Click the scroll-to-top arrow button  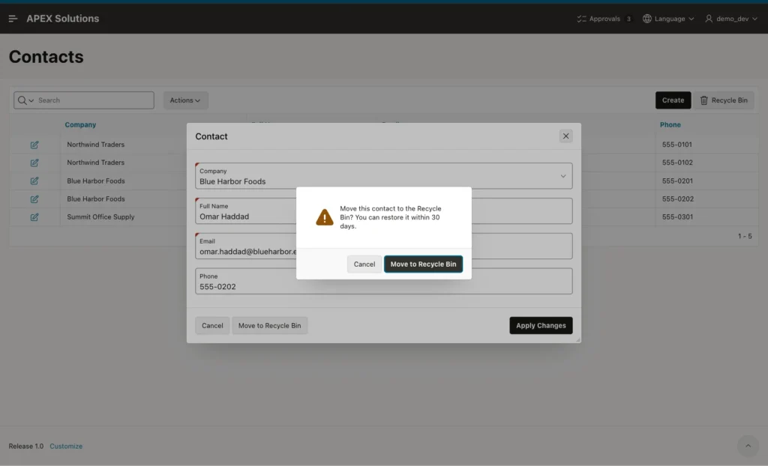pyautogui.click(x=748, y=446)
